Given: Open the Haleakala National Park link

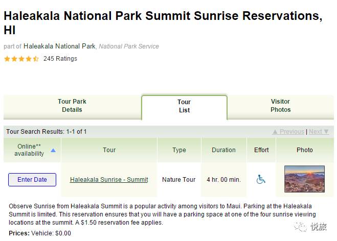Looking at the screenshot, I should pos(59,46).
